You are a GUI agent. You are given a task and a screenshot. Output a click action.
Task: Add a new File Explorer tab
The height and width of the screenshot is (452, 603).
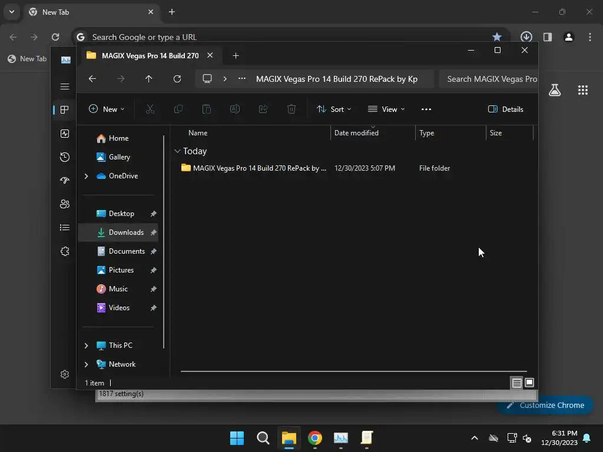pos(236,56)
